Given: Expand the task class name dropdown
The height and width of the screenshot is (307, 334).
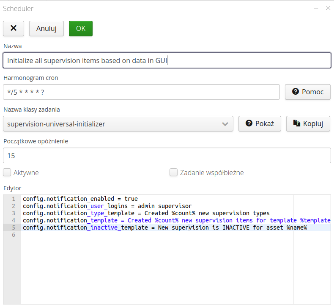Looking at the screenshot, I should pos(225,124).
